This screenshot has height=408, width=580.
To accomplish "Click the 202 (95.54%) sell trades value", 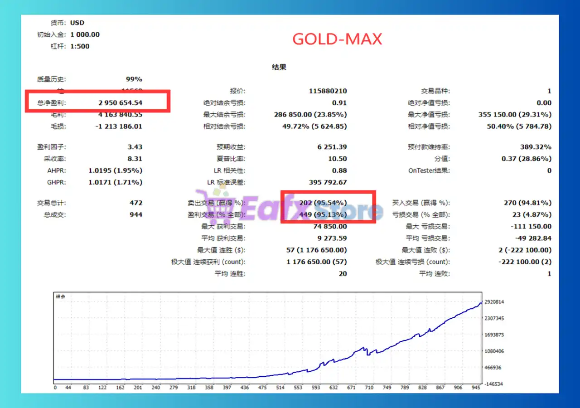I will pos(323,203).
